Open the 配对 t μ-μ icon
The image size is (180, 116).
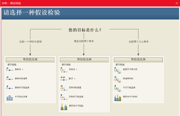pyautogui.click(x=64, y=78)
